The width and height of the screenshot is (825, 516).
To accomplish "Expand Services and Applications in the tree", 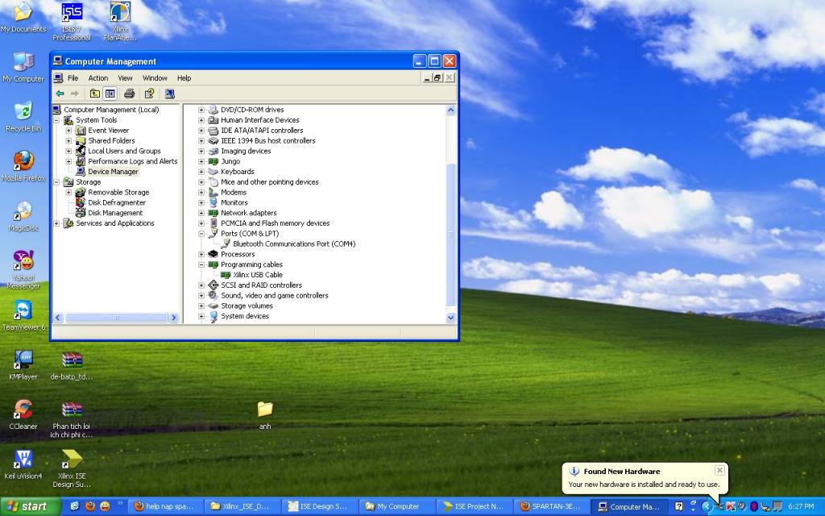I will [x=56, y=223].
